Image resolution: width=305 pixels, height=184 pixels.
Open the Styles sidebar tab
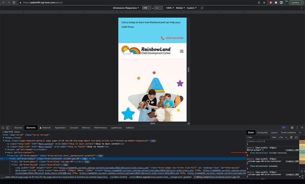pyautogui.click(x=251, y=132)
